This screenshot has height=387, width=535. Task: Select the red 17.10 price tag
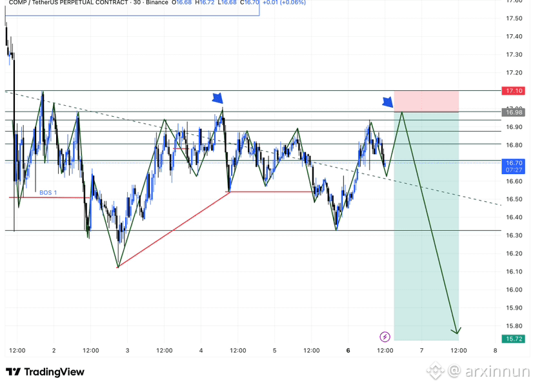coord(514,91)
